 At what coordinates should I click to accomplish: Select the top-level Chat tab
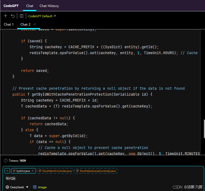click(x=30, y=6)
